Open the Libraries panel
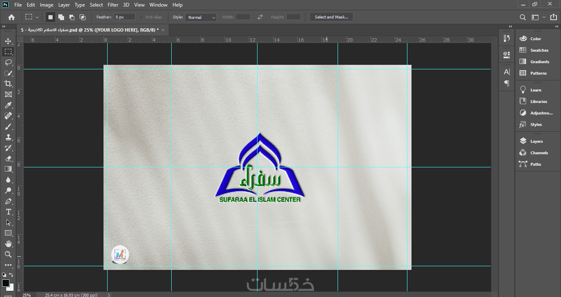This screenshot has width=561, height=297. (538, 101)
